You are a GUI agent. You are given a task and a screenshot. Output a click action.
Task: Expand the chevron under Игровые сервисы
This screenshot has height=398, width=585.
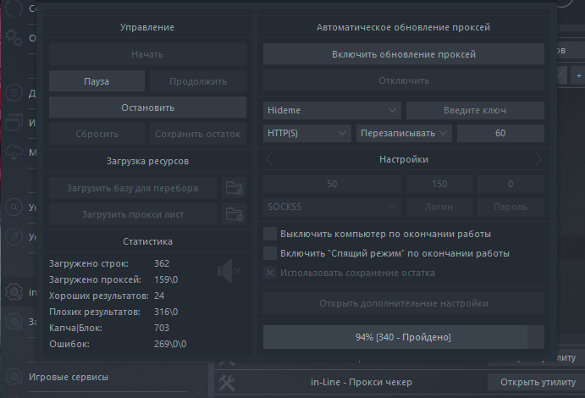pyautogui.click(x=197, y=390)
